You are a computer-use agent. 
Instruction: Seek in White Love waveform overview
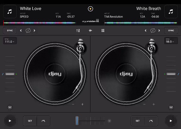(x=40, y=23)
